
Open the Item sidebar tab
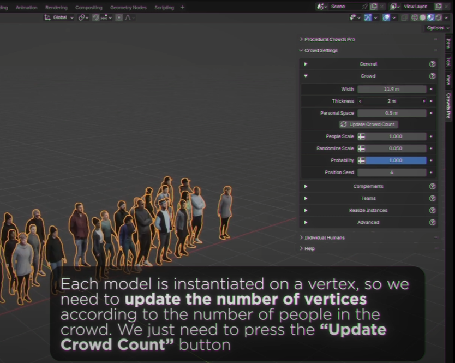tap(448, 43)
